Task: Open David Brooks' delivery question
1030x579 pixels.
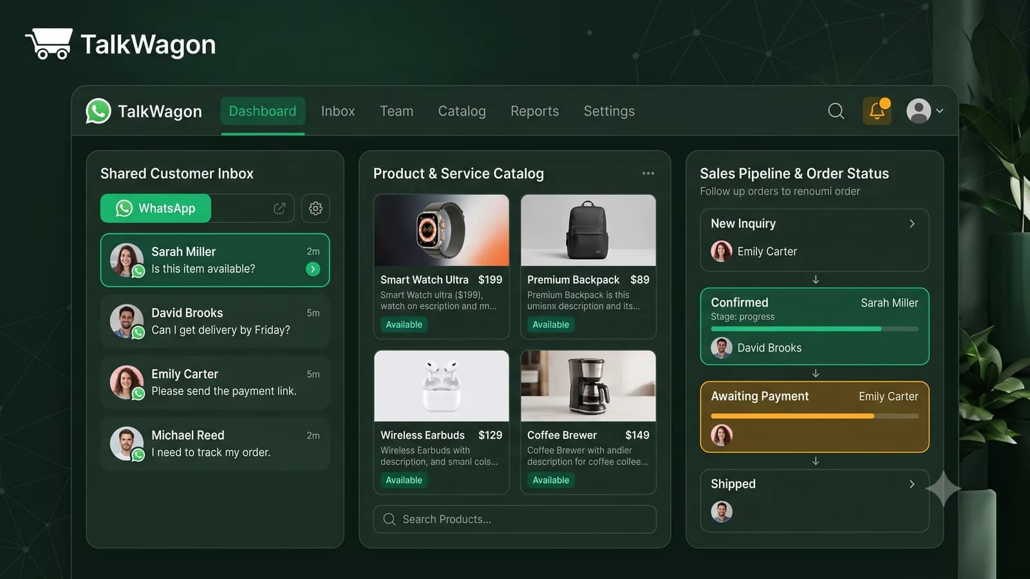Action: [215, 321]
